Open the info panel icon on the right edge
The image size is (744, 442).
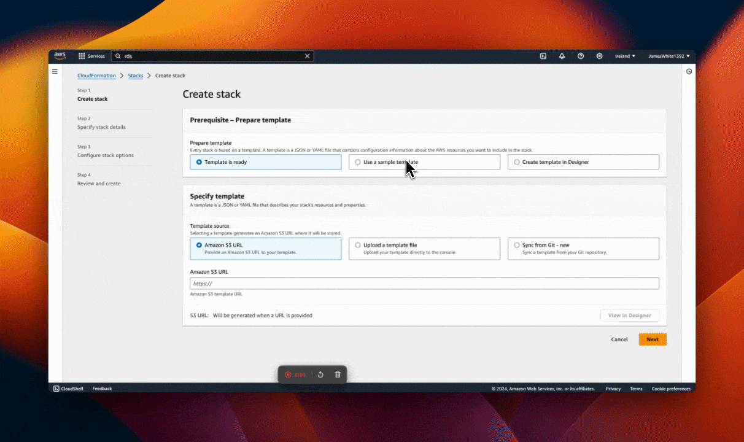point(689,72)
